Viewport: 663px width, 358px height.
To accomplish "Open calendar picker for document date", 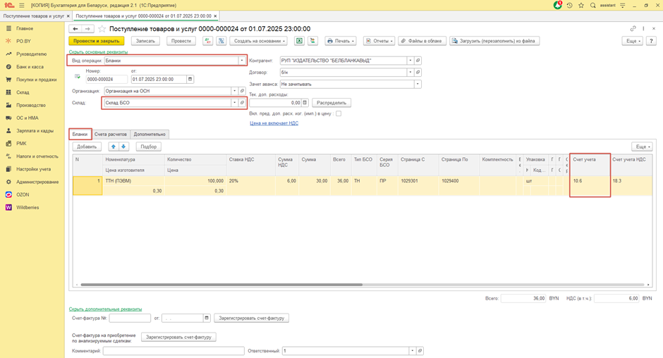I will [x=190, y=79].
